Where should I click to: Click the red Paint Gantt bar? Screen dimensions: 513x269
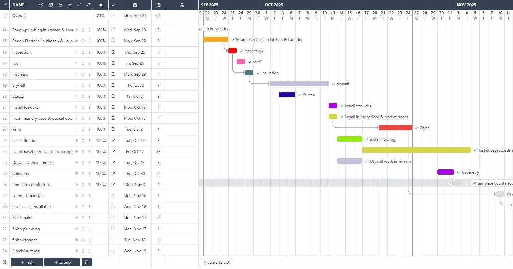(x=396, y=128)
